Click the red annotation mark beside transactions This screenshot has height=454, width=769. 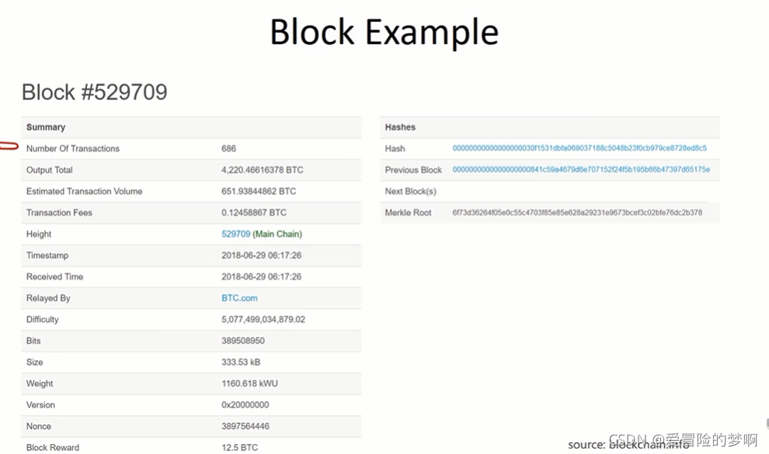pyautogui.click(x=9, y=146)
